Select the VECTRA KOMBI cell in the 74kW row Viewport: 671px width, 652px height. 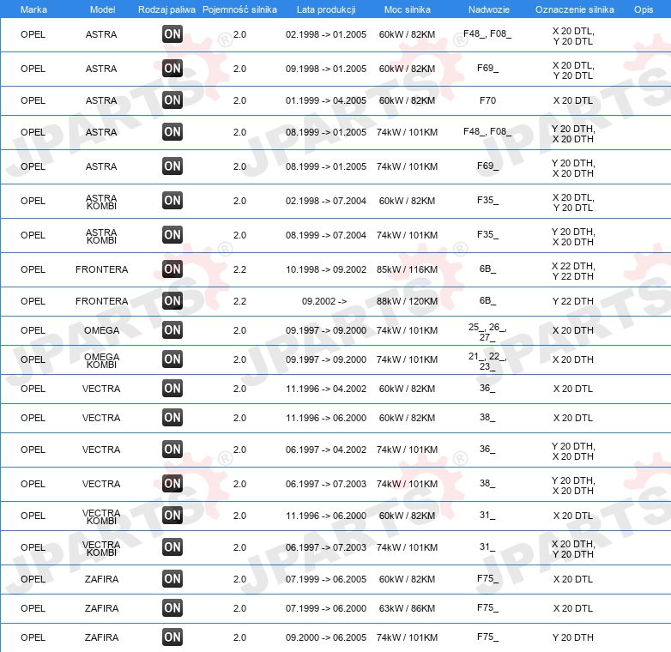[101, 548]
